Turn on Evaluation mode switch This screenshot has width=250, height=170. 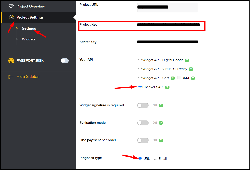click(143, 123)
